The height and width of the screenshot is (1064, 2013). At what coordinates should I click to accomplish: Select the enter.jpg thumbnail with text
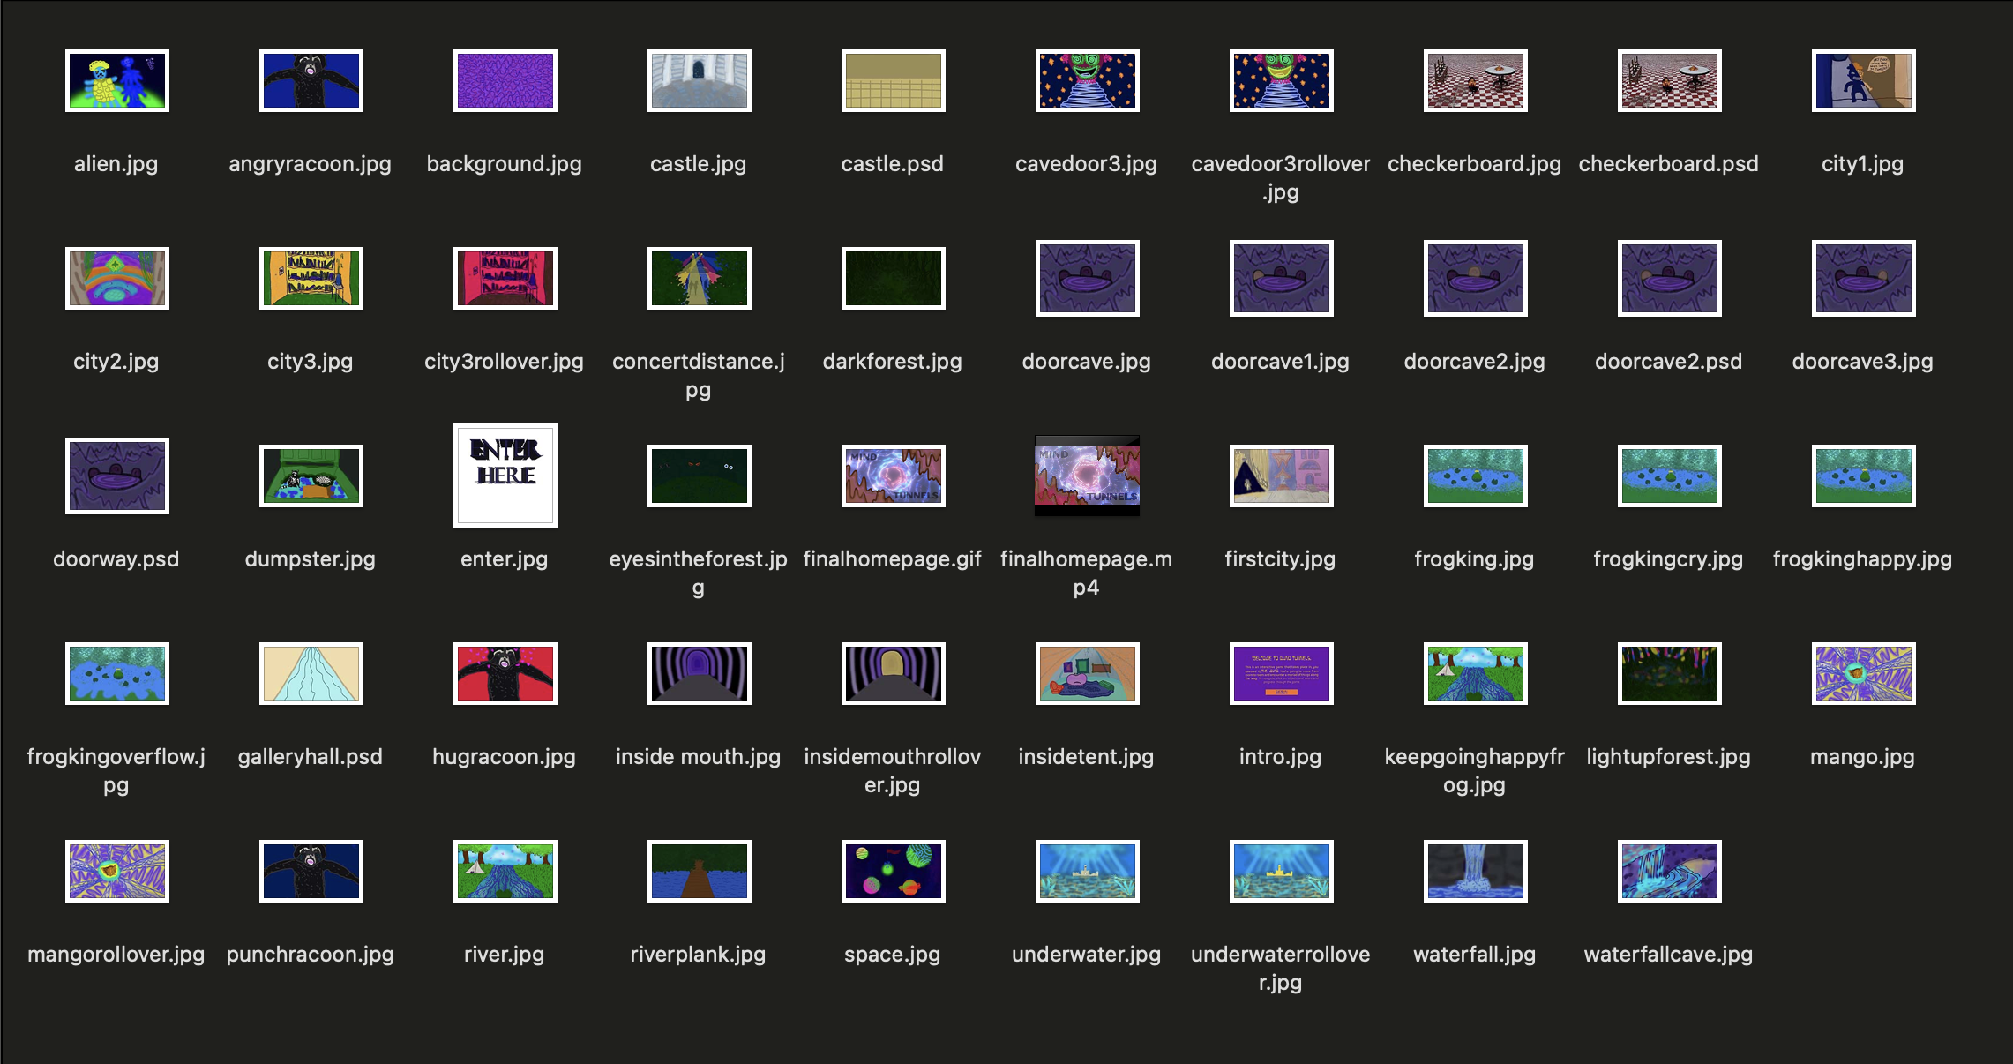(505, 476)
